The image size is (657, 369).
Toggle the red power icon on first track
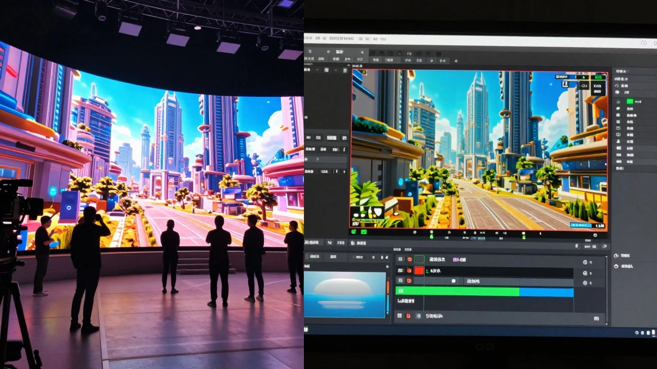[x=410, y=259]
